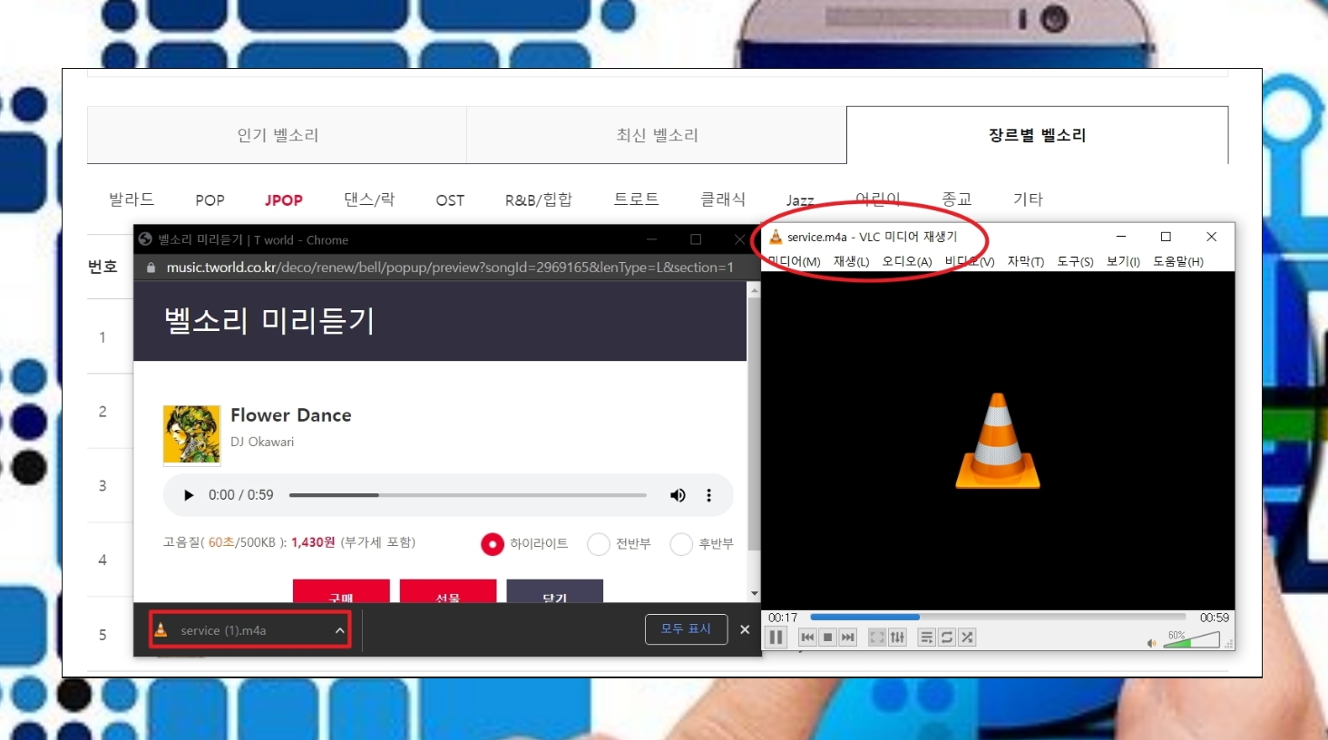The height and width of the screenshot is (740, 1328).
Task: Click VLC elapsed time 00:17
Action: 783,618
